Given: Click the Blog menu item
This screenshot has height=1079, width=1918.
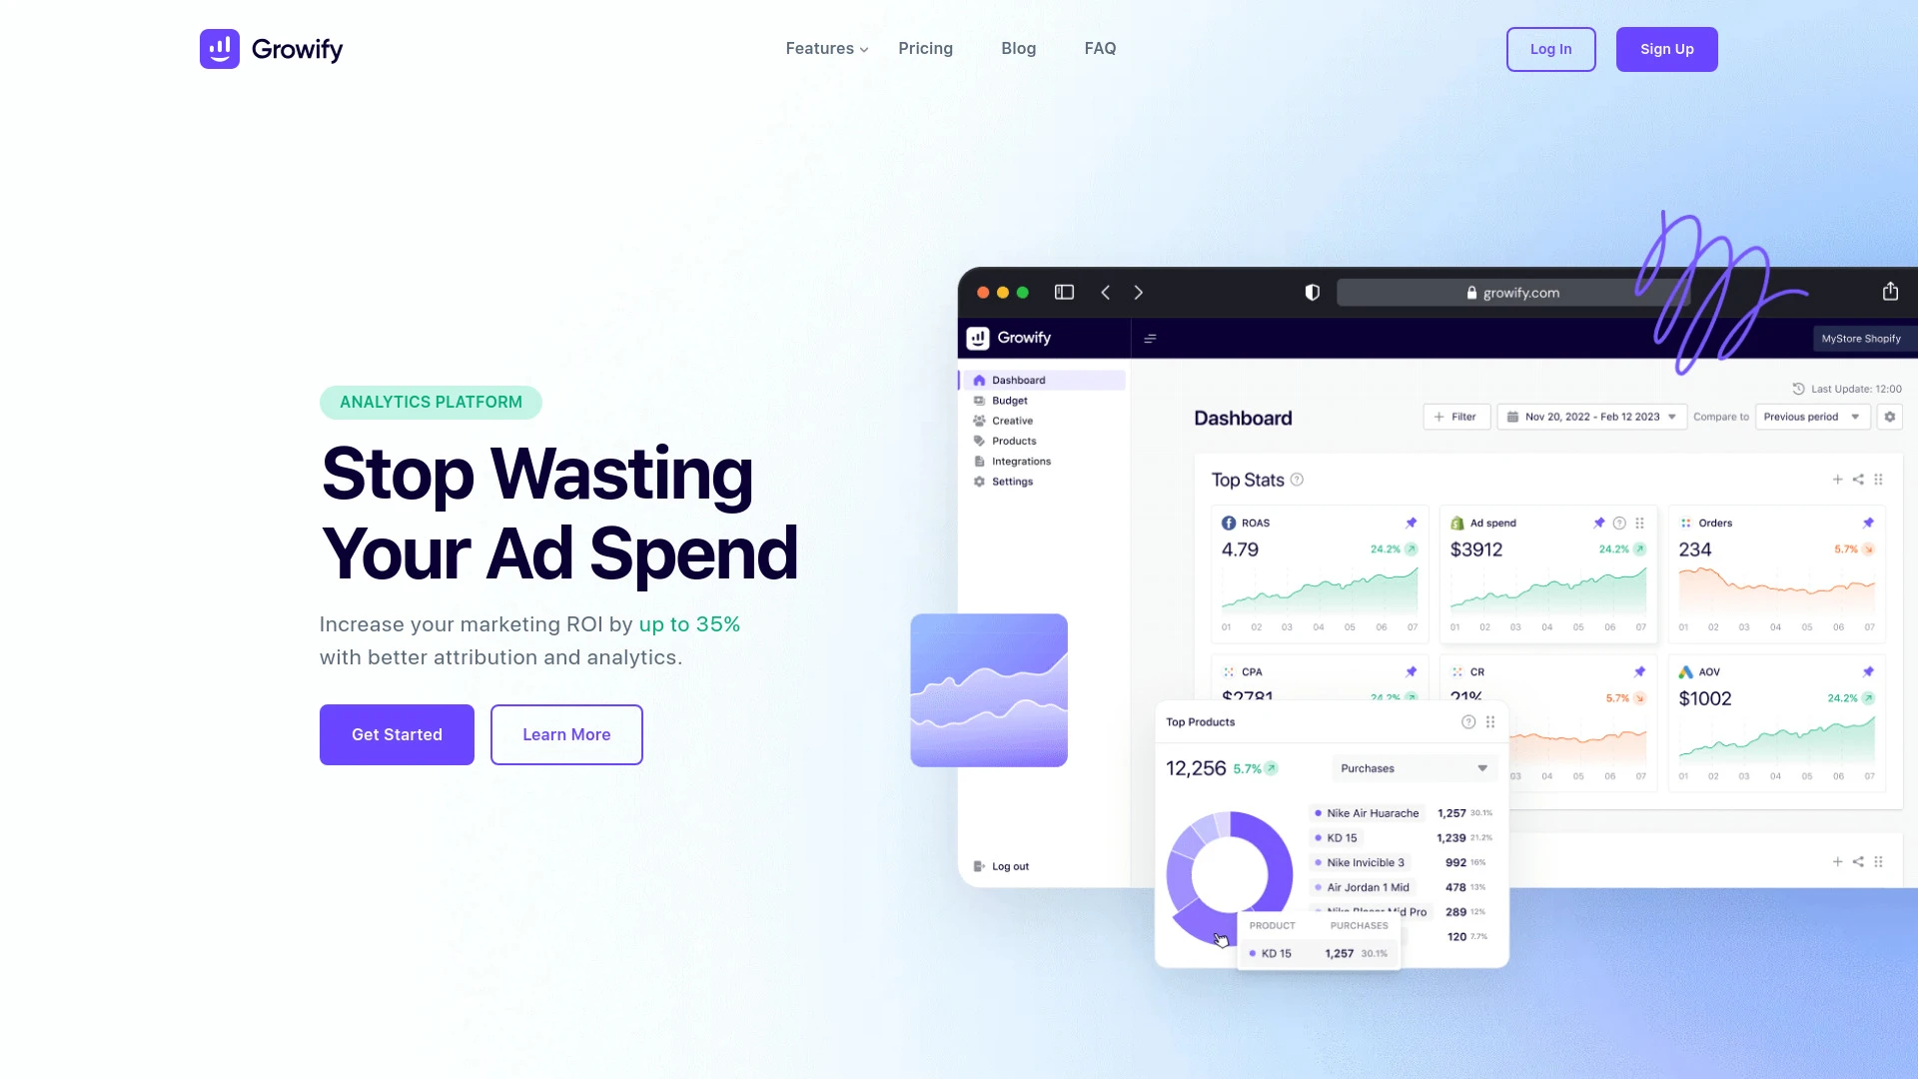Looking at the screenshot, I should [x=1018, y=49].
